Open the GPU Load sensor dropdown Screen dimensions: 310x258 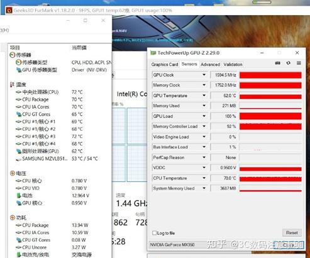(204, 116)
